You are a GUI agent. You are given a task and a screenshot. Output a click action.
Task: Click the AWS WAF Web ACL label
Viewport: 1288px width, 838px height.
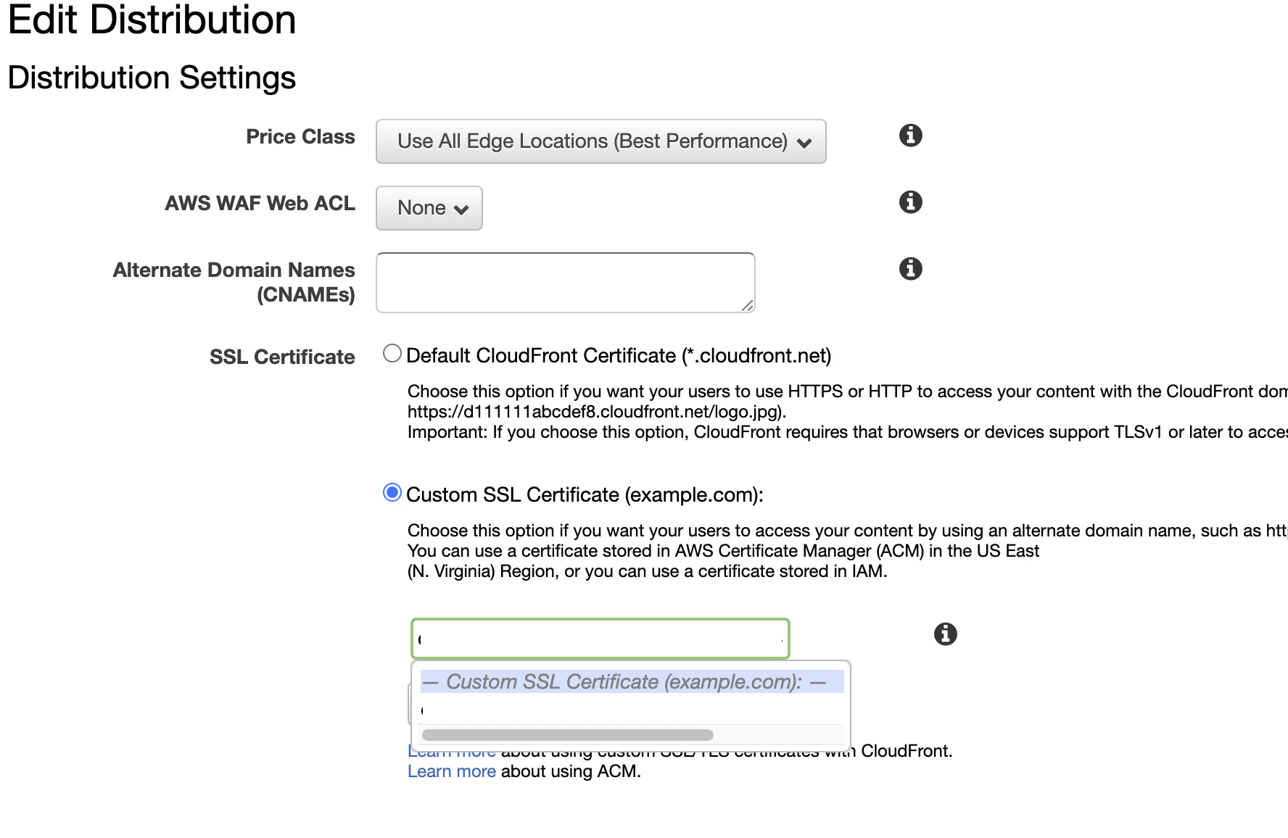[x=260, y=203]
